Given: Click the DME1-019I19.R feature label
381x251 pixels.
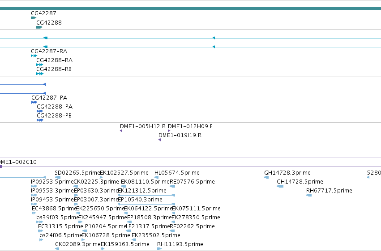Looking at the screenshot, I should [180, 135].
